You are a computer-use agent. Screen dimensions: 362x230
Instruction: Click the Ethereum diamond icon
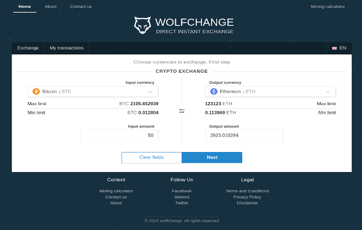(x=214, y=92)
